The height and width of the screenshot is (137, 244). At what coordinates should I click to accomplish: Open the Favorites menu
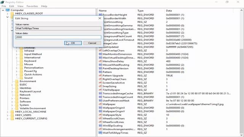(x=32, y=6)
